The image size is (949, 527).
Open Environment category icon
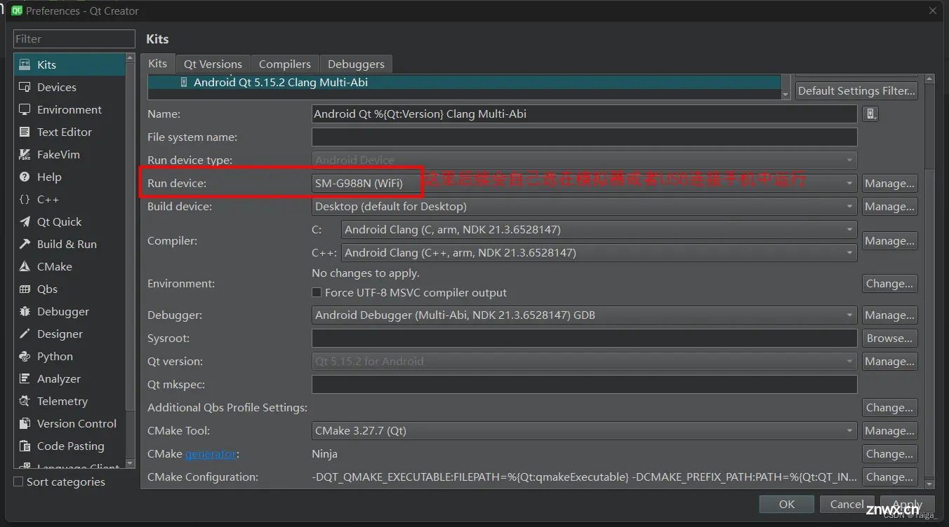25,109
